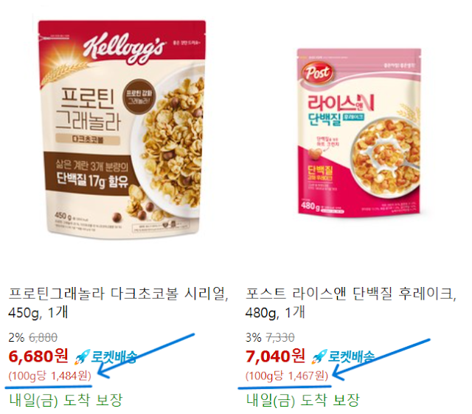Click the crossed-out 7,330 original price
Image resolution: width=472 pixels, height=414 pixels.
280,337
